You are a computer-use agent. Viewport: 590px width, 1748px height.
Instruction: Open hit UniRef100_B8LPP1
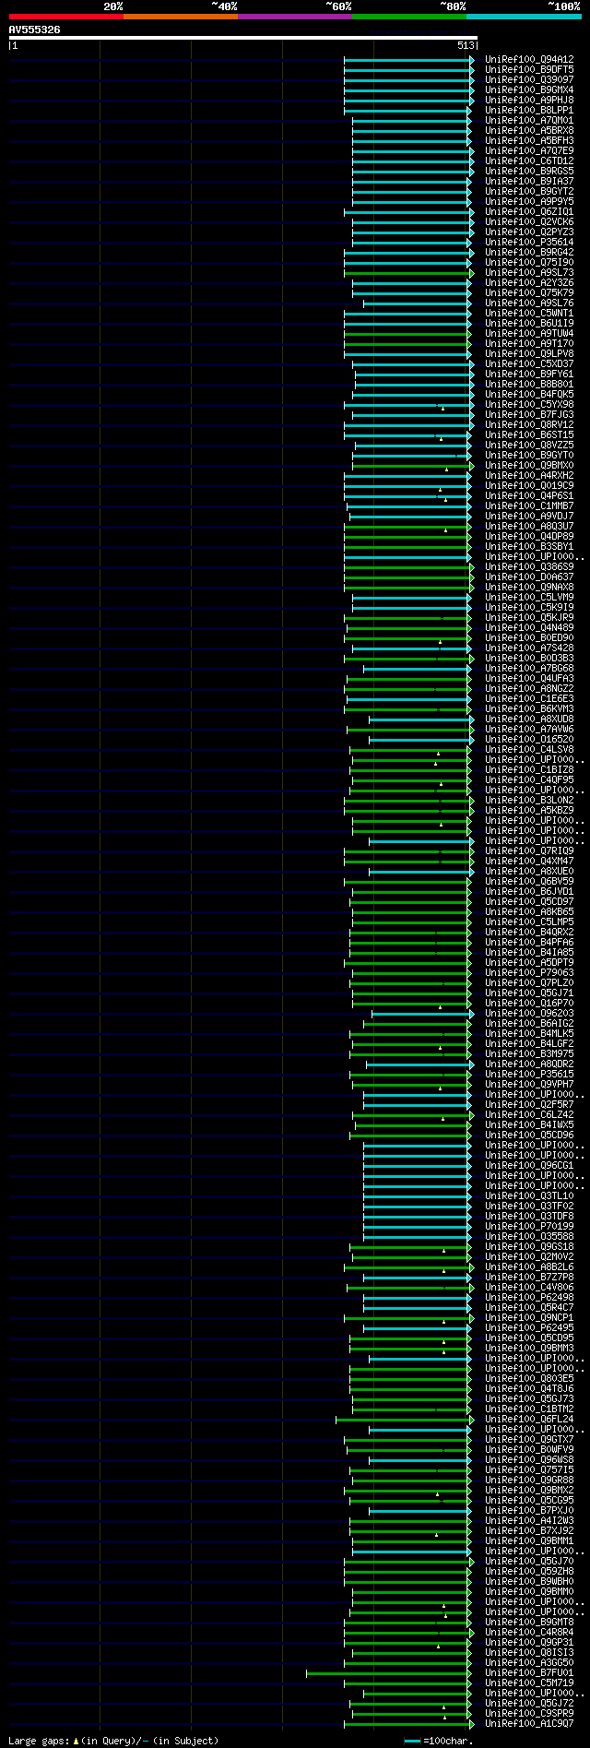coord(529,111)
